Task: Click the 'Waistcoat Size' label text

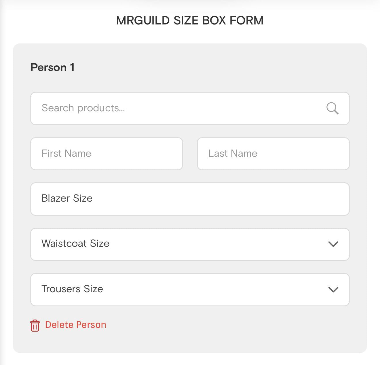Action: 75,244
